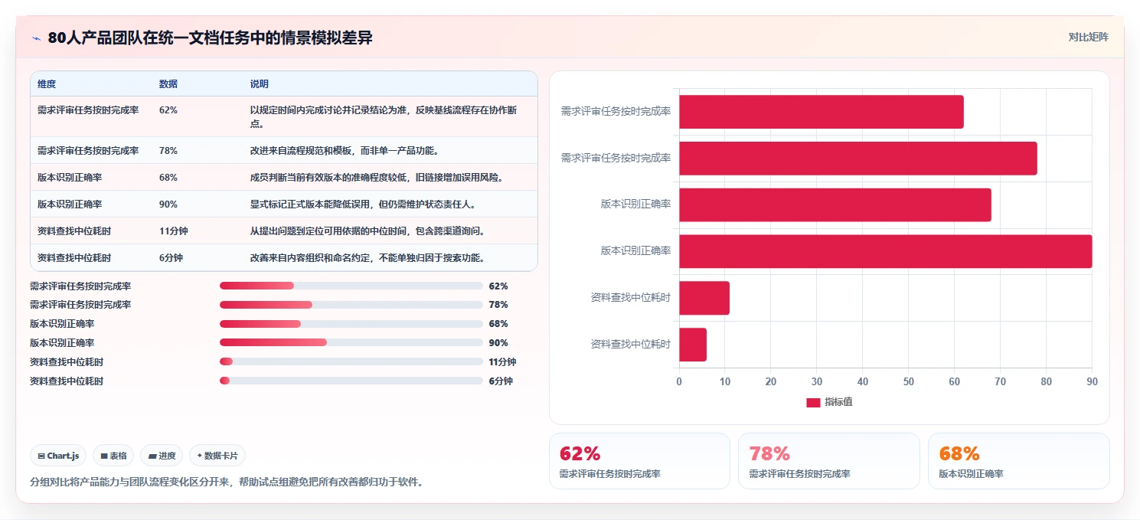Click table cell value 68%

click(x=168, y=177)
